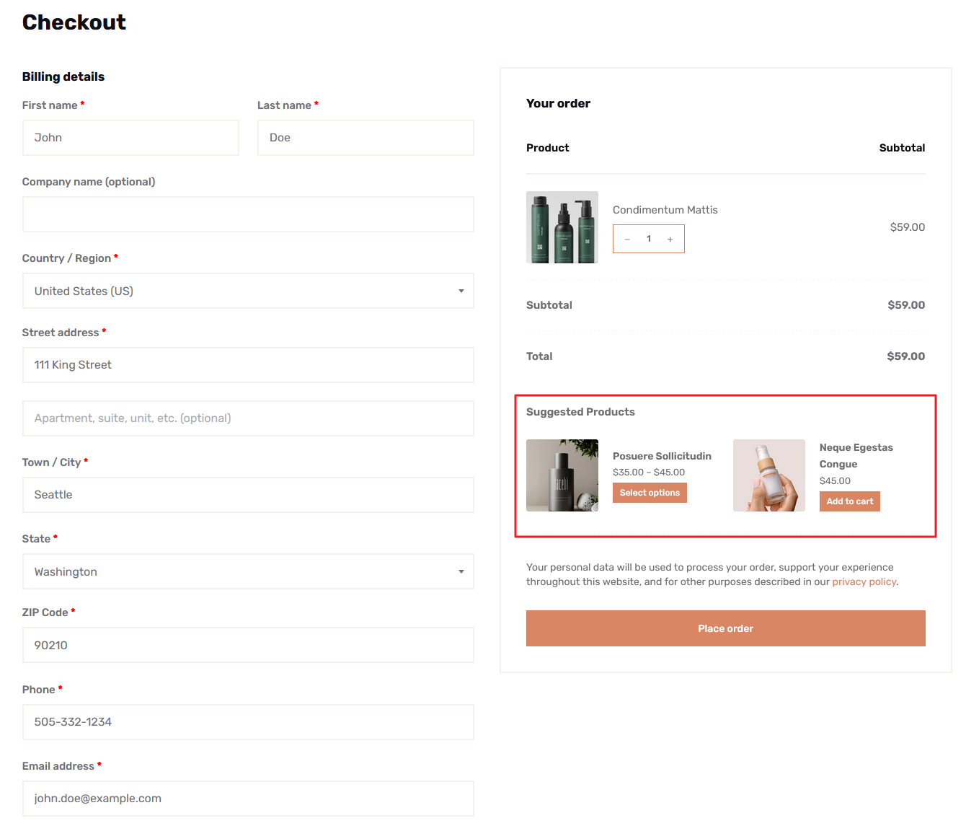The height and width of the screenshot is (826, 966).
Task: Click the Company name optional field
Action: (x=248, y=214)
